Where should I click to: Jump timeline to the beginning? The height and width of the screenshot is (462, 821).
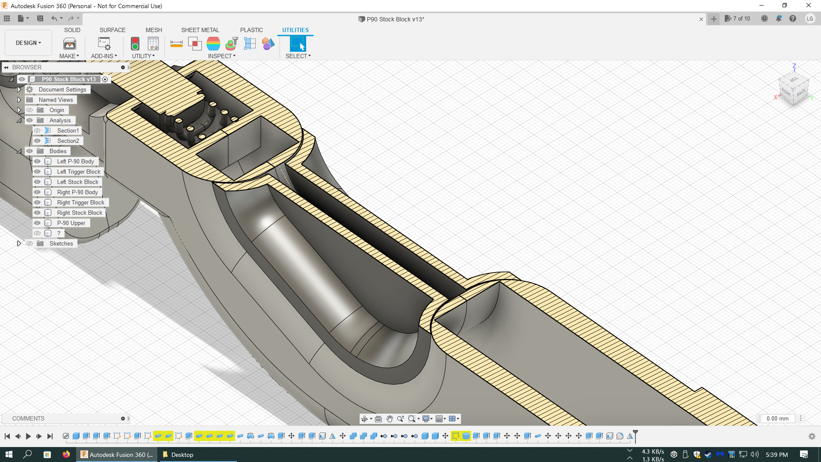point(7,436)
